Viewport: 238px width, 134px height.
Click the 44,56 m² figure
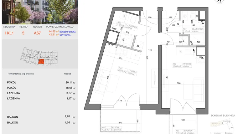[x=54, y=32]
